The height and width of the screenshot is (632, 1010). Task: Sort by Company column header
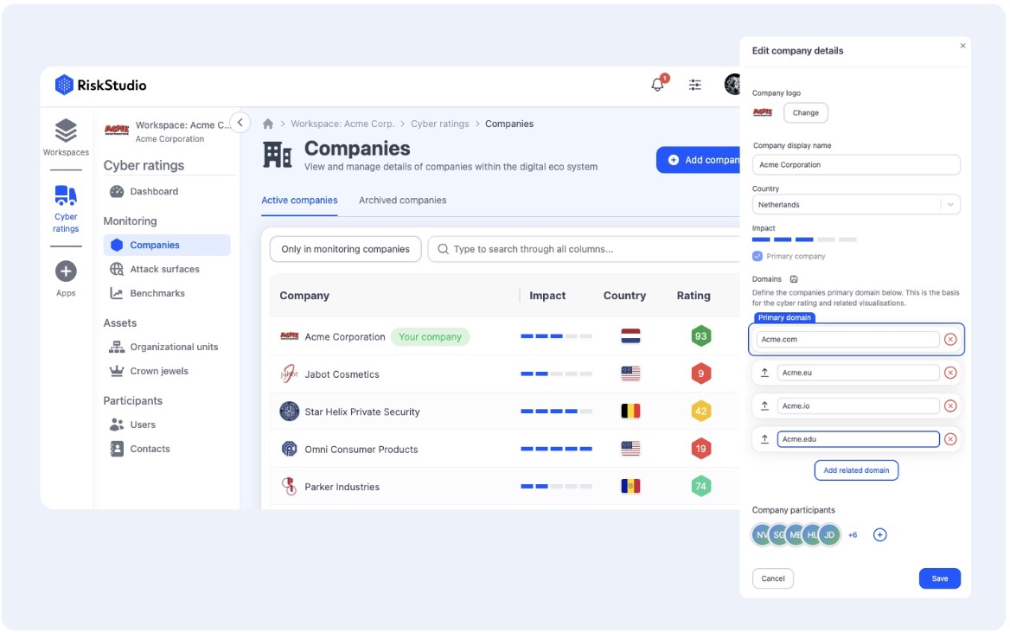point(304,296)
